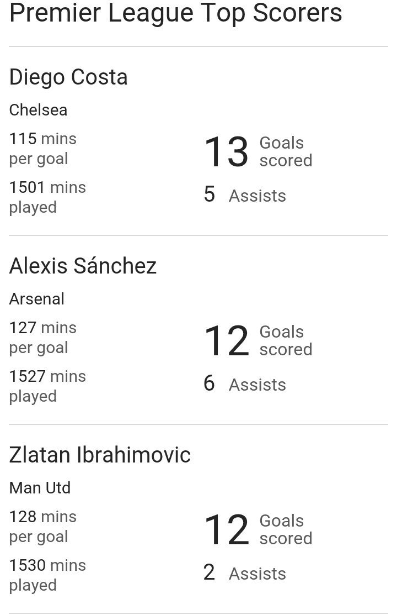Open Alexis Sánchez's player entry
Image resolution: width=397 pixels, height=615 pixels.
(83, 266)
